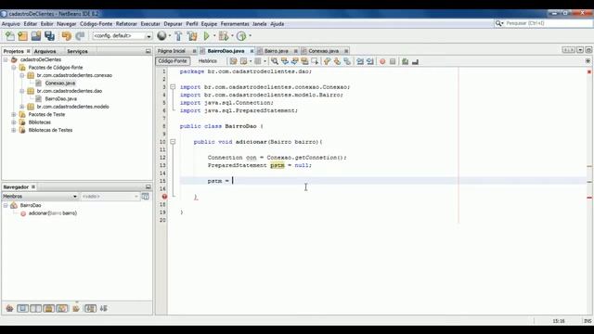Expand the Bibliotecas node
Viewport: 594px width, 334px height.
[14, 122]
